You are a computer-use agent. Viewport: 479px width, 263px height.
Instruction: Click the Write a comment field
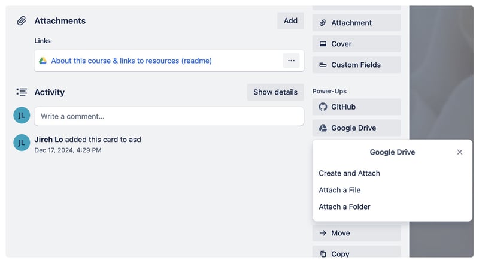(169, 116)
